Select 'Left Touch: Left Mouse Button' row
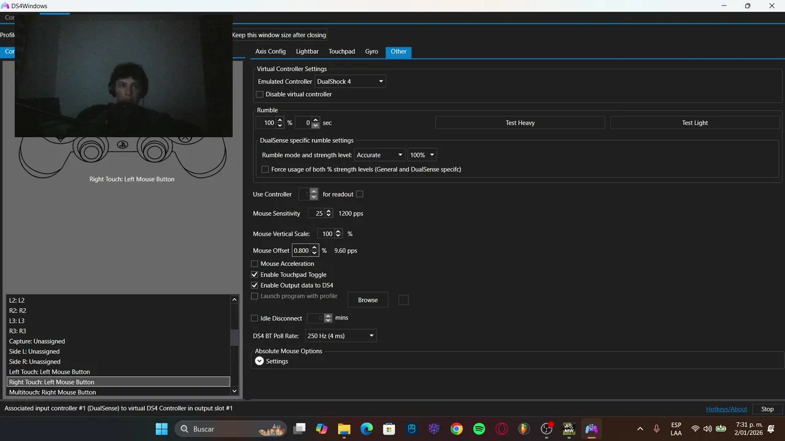785x441 pixels. pos(118,372)
